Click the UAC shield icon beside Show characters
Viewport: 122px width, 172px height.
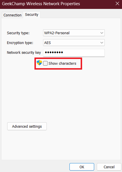click(39, 63)
